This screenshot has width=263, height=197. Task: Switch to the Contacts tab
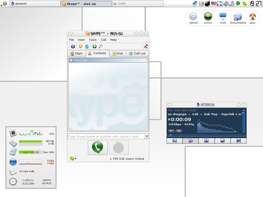pyautogui.click(x=97, y=53)
